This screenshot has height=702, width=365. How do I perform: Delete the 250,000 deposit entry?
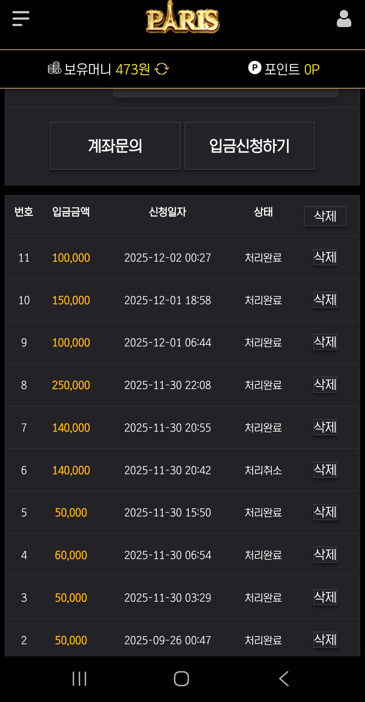coord(325,385)
